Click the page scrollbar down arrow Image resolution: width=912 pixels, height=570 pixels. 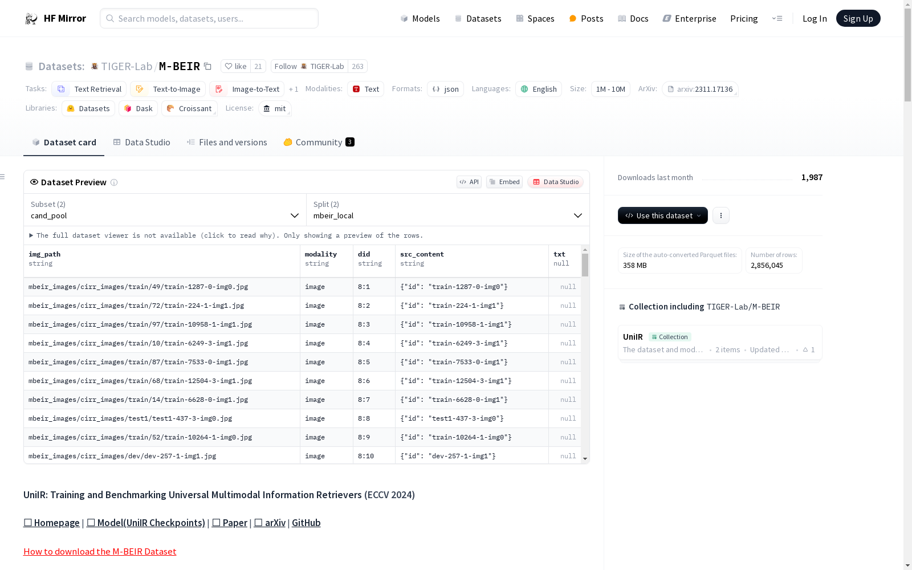(x=907, y=565)
